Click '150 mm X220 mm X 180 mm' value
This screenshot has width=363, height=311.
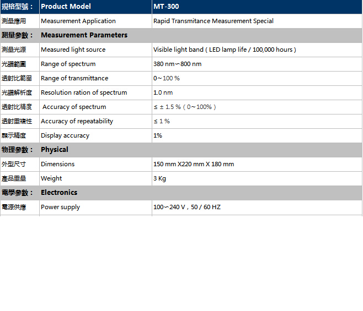tap(194, 164)
